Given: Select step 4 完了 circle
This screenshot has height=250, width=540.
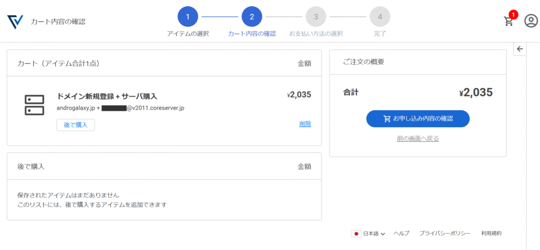Looking at the screenshot, I should [380, 17].
